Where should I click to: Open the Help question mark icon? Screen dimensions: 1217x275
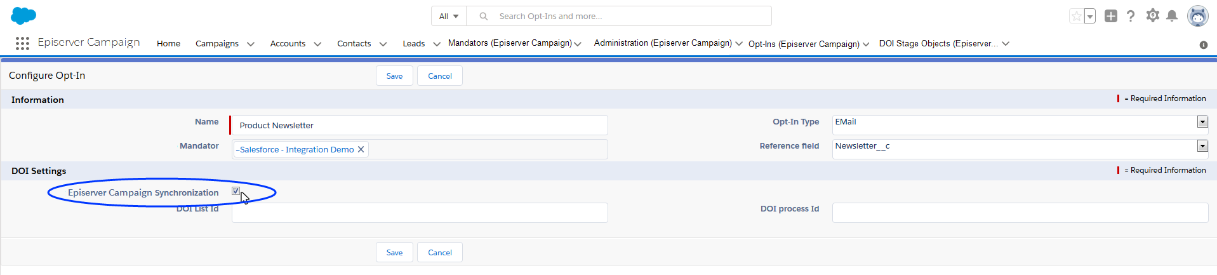click(x=1131, y=16)
